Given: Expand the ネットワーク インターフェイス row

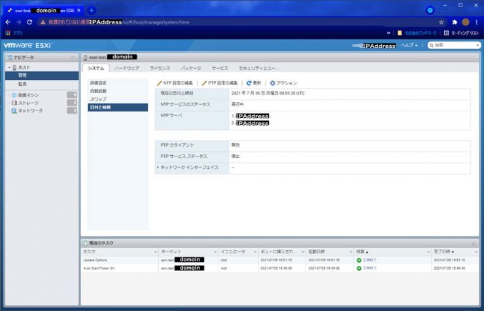Looking at the screenshot, I should coord(158,168).
